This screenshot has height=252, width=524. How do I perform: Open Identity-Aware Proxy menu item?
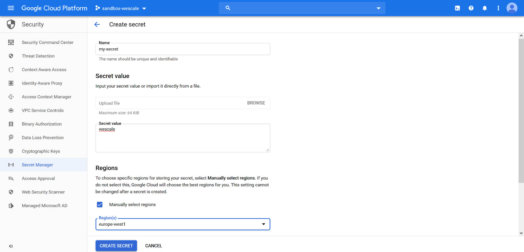(44, 83)
